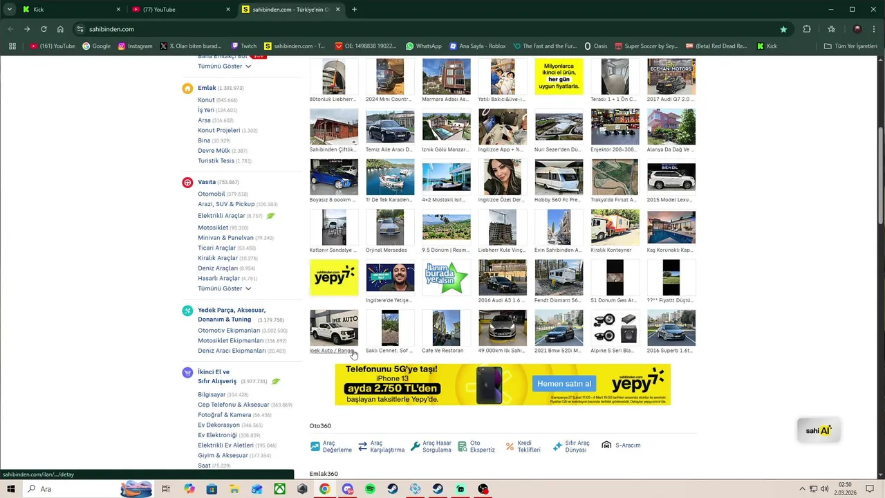The height and width of the screenshot is (498, 885).
Task: Open the yepy promo tile thumbnail
Action: (x=334, y=277)
